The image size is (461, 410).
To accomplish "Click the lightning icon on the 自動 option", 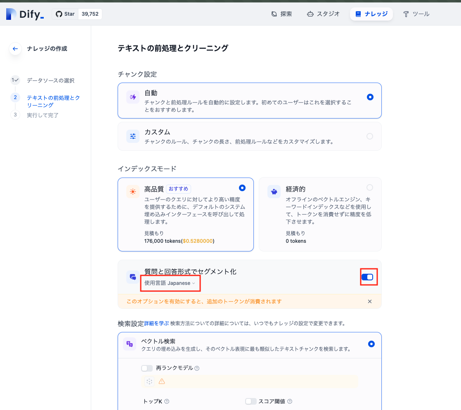I will tap(132, 96).
